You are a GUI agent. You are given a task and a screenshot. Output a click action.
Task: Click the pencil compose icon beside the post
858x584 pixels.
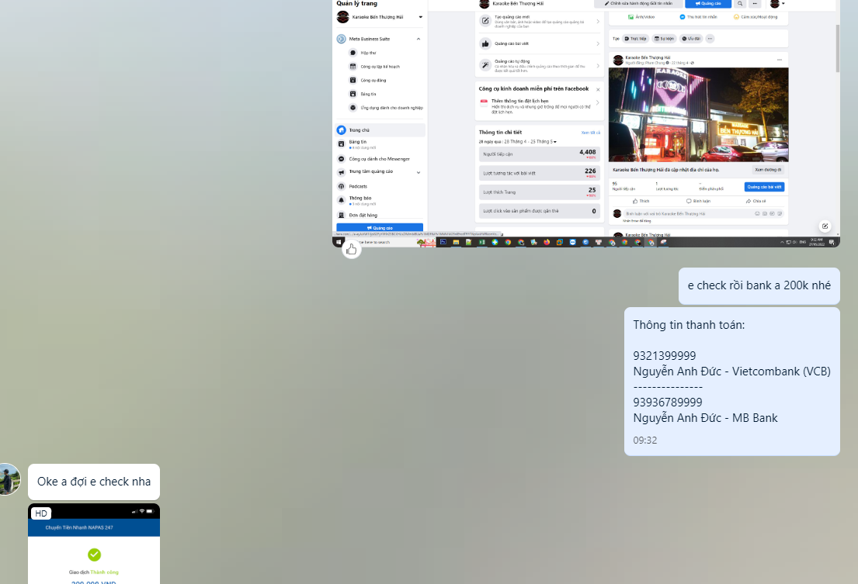tap(825, 226)
